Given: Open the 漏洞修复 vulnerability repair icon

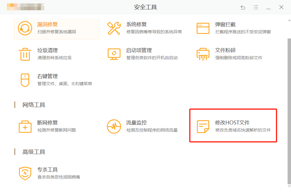Looking at the screenshot, I should (25, 28).
